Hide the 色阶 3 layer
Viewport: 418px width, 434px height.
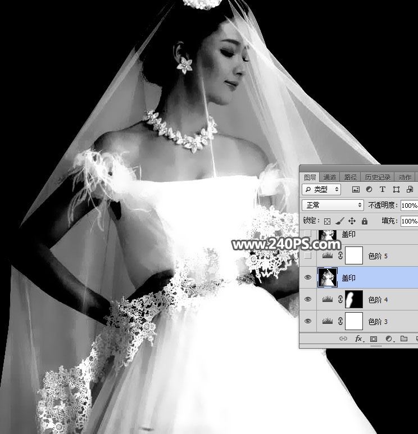pyautogui.click(x=307, y=322)
